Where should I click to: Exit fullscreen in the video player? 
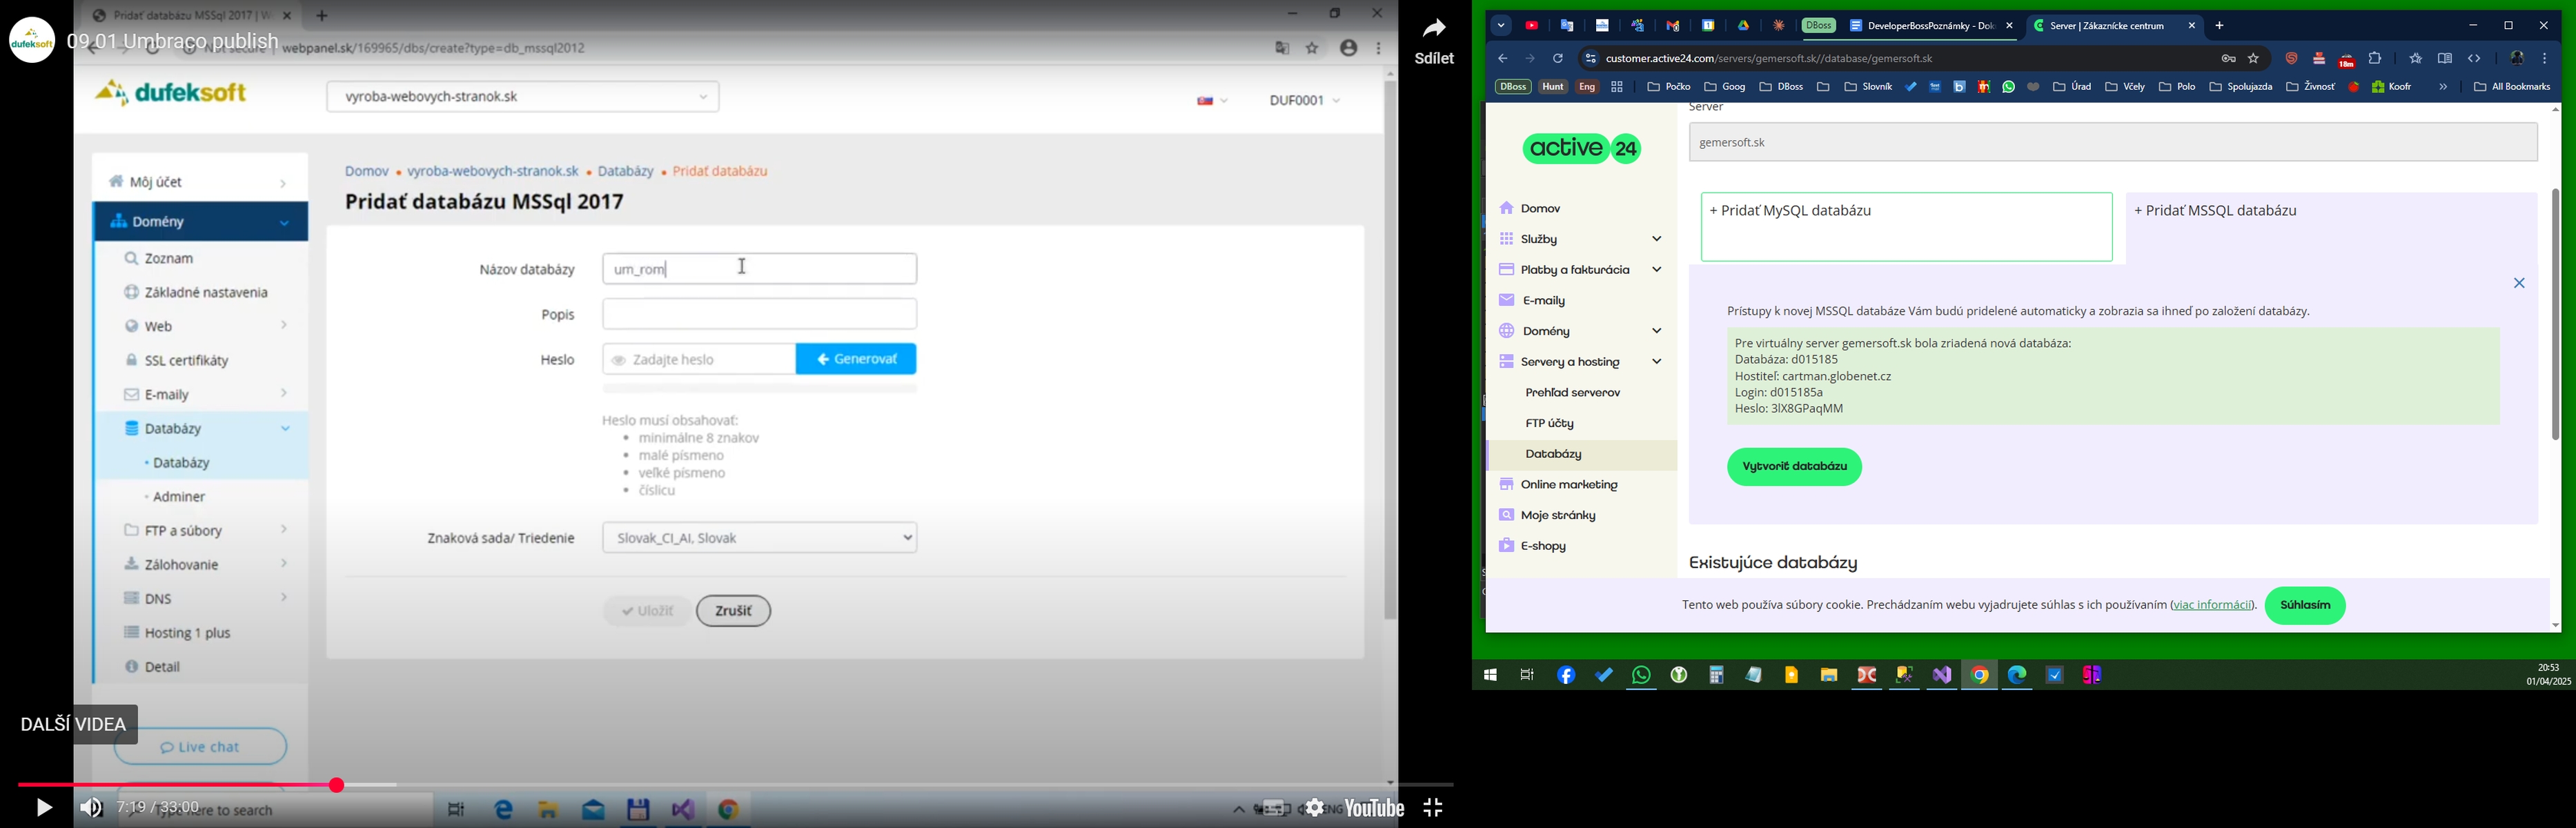pyautogui.click(x=1433, y=808)
